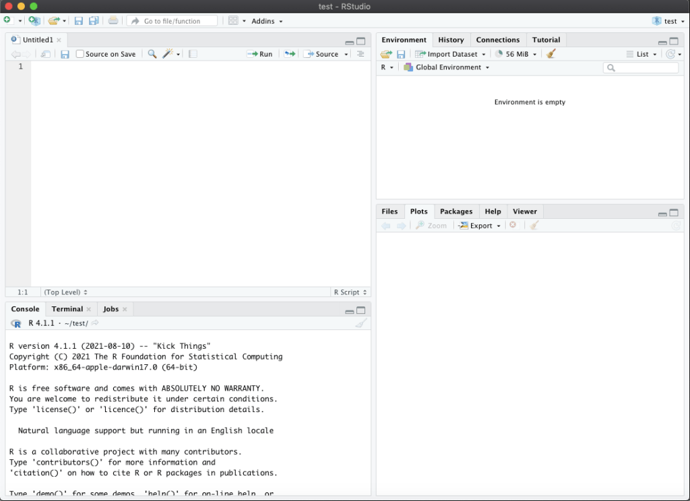
Task: Click the Find/Replace magnifier icon in editor
Action: 152,54
